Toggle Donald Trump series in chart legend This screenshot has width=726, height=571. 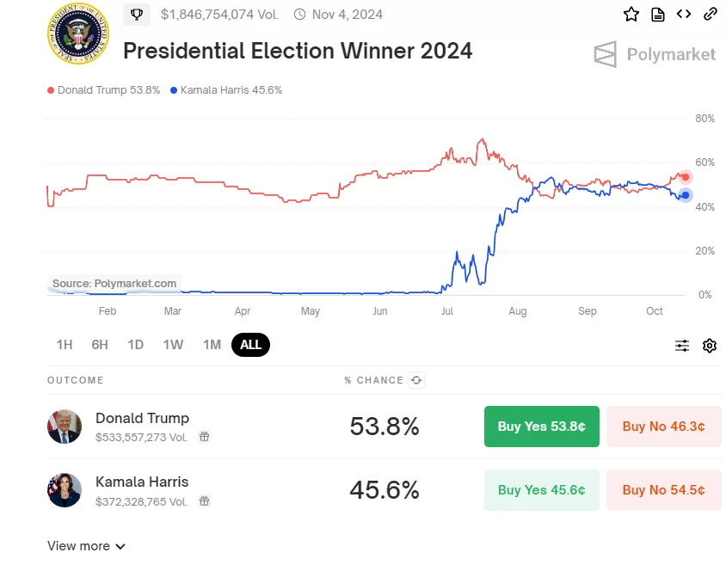tap(104, 90)
